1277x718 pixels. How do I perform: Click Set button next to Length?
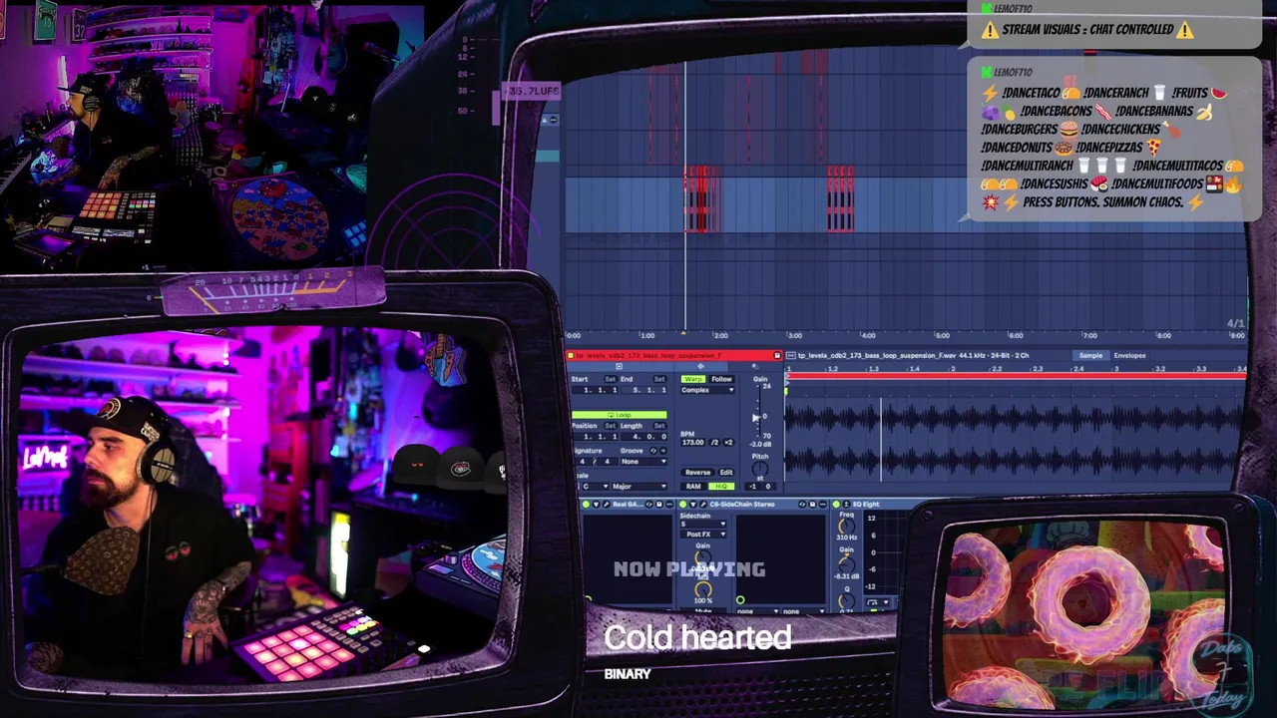[x=659, y=426]
